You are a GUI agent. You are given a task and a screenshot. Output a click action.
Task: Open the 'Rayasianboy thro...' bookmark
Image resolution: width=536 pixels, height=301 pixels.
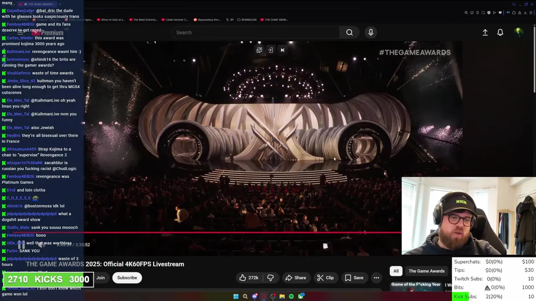click(207, 20)
